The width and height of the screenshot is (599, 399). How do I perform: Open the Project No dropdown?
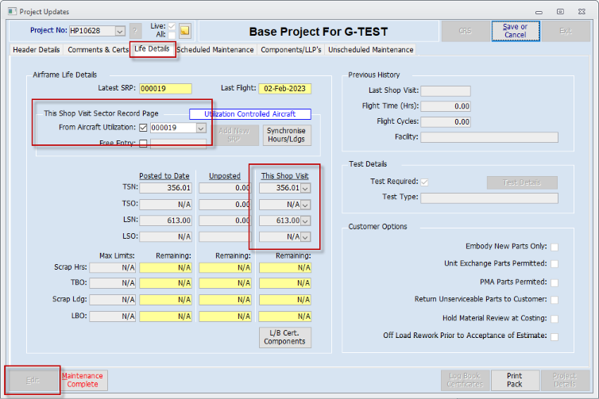(120, 31)
